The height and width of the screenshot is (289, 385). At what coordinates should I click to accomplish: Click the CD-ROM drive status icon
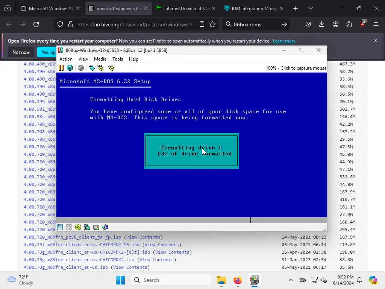tap(78, 227)
